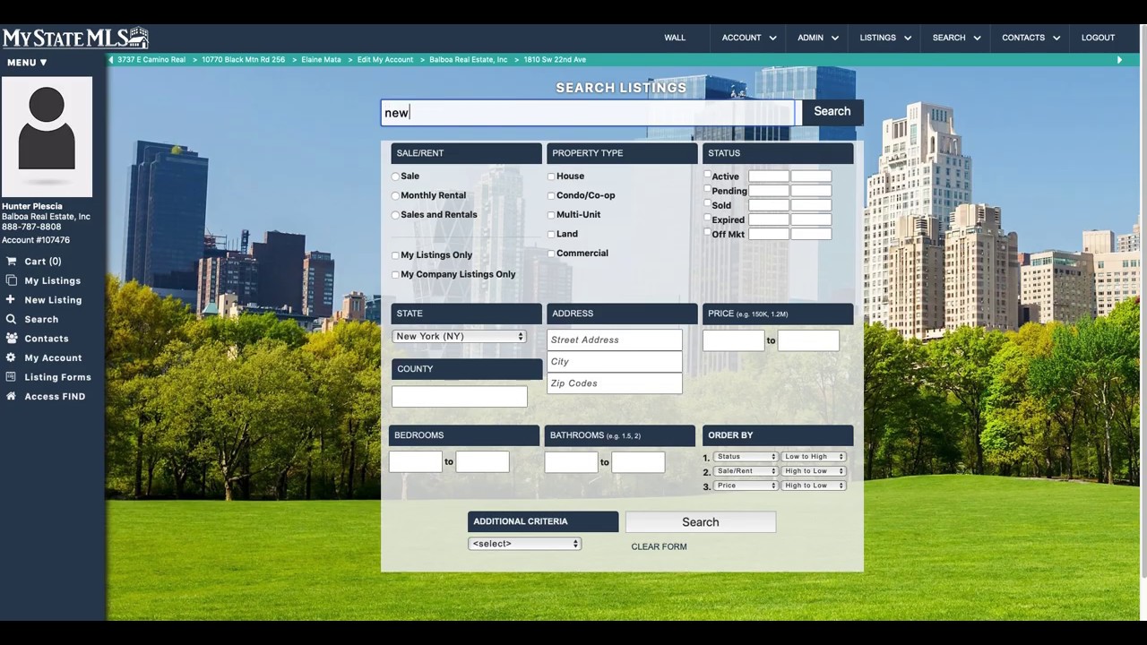The height and width of the screenshot is (645, 1147).
Task: Open the sidebar Search magnifier icon
Action: (12, 319)
